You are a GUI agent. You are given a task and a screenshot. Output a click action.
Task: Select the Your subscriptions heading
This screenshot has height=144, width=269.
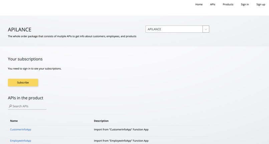[25, 59]
